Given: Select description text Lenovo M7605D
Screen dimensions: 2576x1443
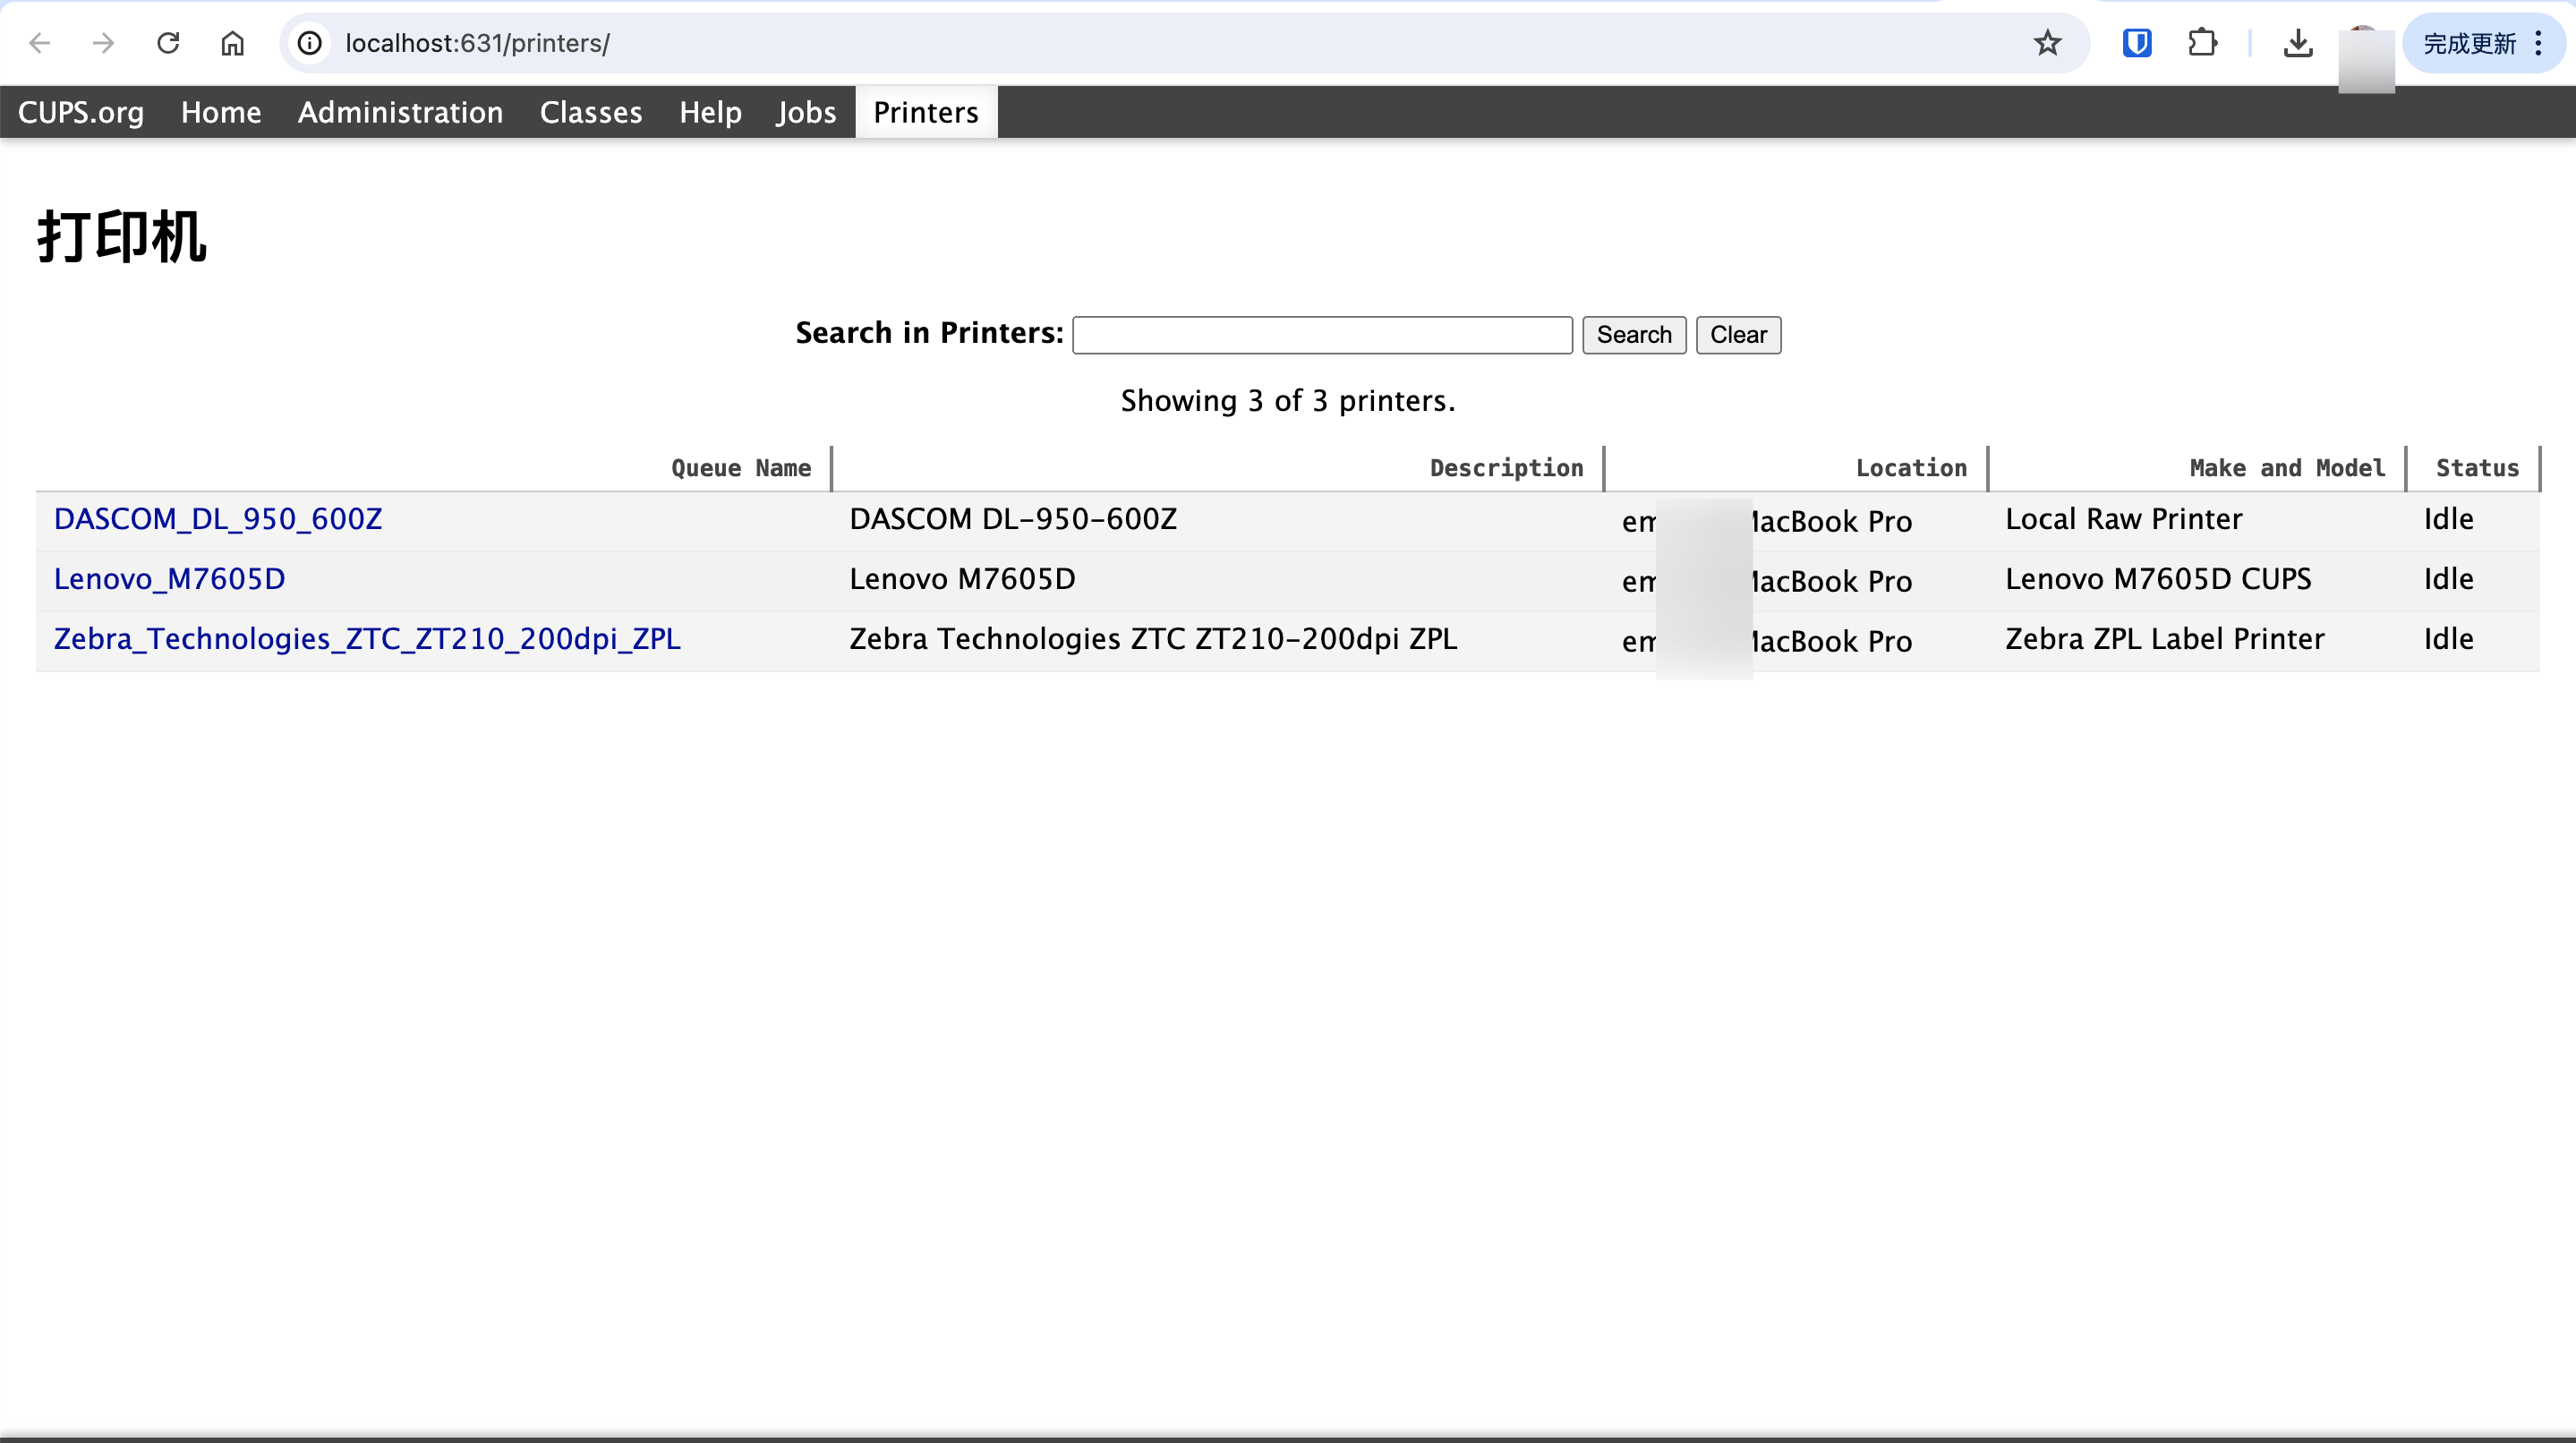Looking at the screenshot, I should coord(962,579).
